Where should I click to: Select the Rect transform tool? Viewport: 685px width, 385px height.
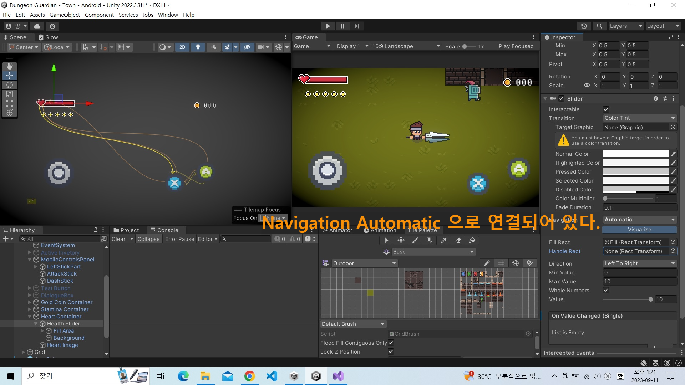pyautogui.click(x=10, y=103)
